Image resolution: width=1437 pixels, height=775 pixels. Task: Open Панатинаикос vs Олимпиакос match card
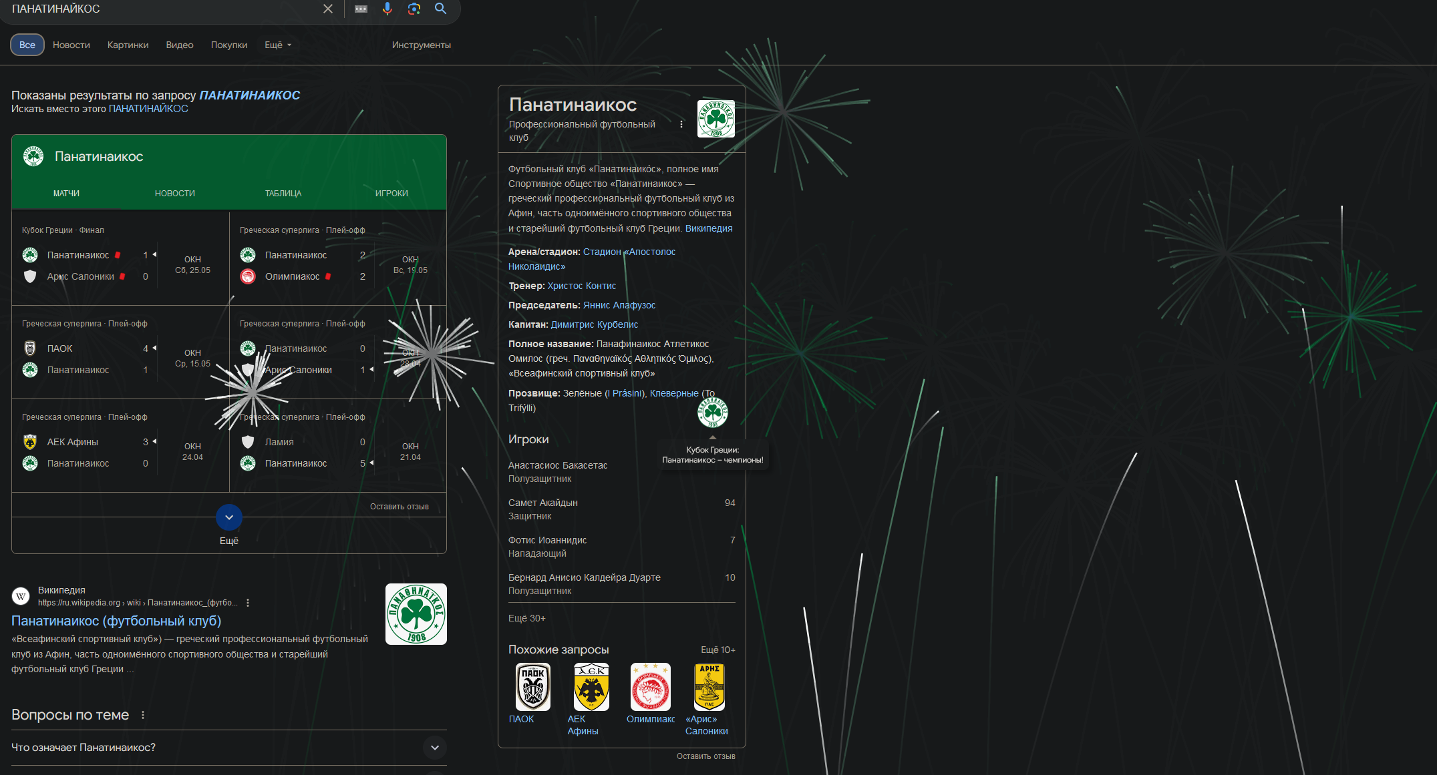[338, 259]
